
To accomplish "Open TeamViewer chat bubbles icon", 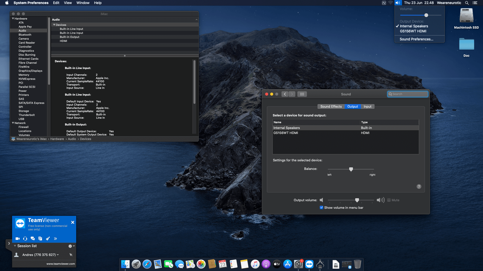I will pyautogui.click(x=33, y=238).
